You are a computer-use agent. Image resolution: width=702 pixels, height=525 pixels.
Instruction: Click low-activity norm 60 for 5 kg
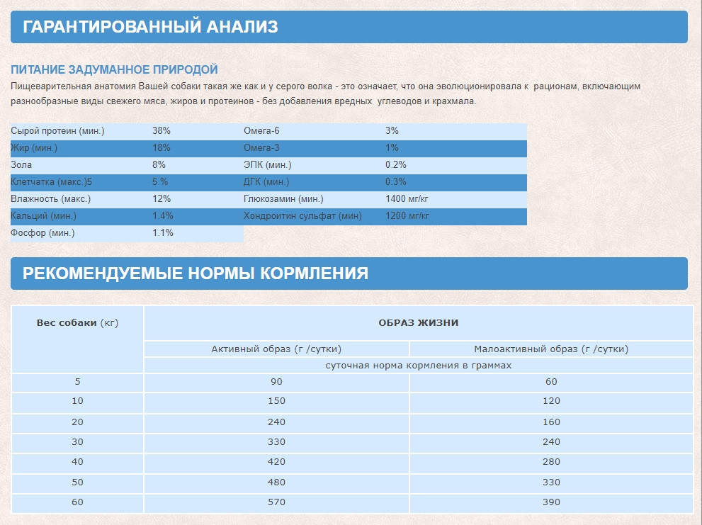(x=551, y=382)
